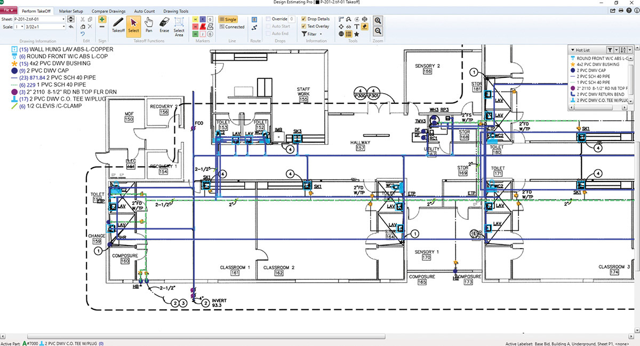This screenshot has width=640, height=346.
Task: Click the Select Area tool
Action: coord(179,25)
